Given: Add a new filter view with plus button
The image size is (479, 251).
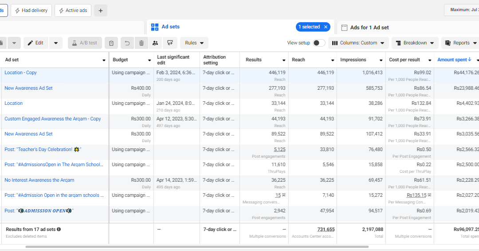Looking at the screenshot, I should point(101,11).
